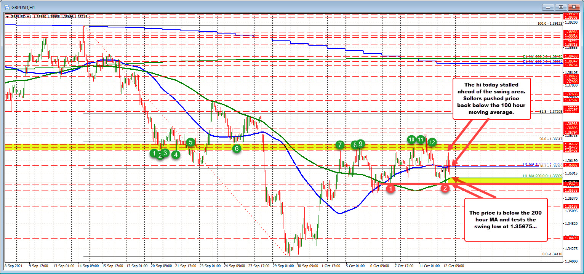Select green circle marker number 5
This screenshot has height=274, width=584.
[191, 142]
